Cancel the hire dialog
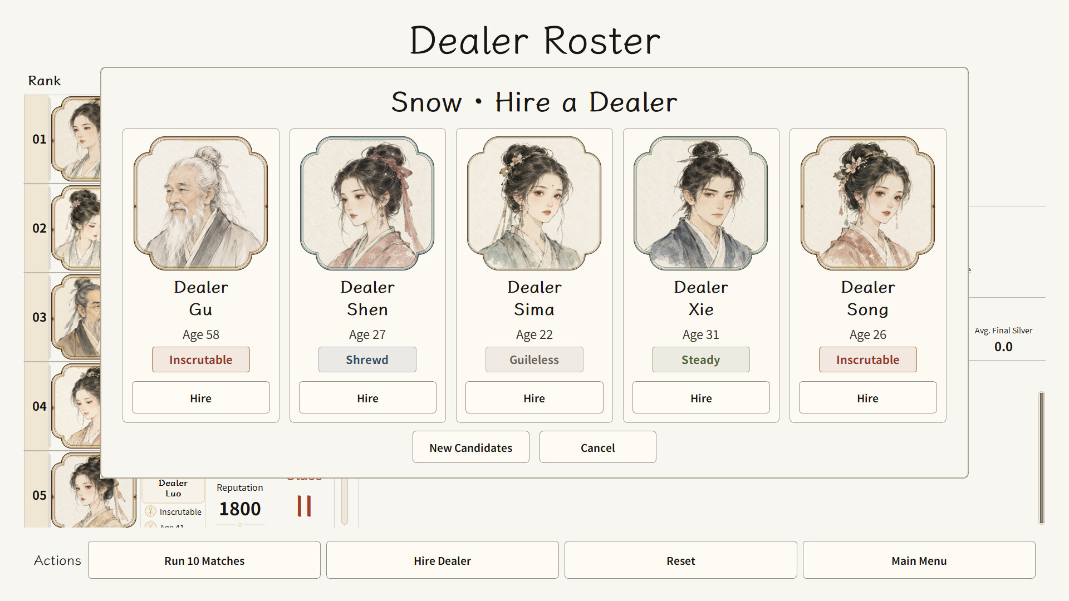 pyautogui.click(x=598, y=447)
